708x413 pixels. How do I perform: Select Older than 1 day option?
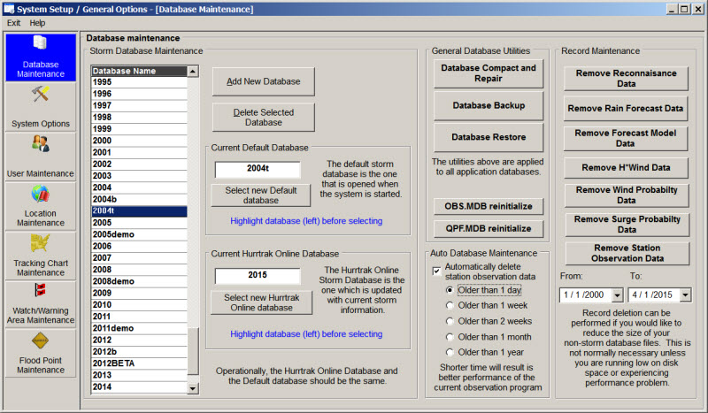(x=450, y=290)
